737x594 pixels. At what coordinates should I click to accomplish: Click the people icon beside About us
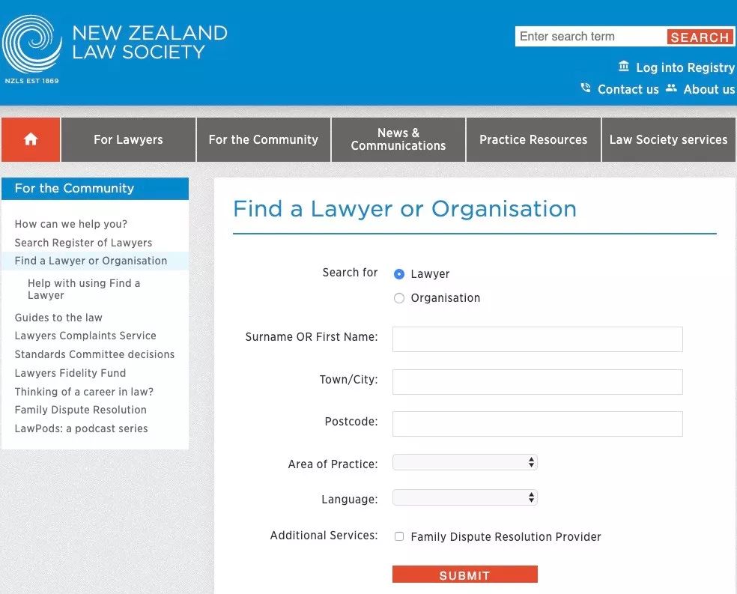point(672,88)
